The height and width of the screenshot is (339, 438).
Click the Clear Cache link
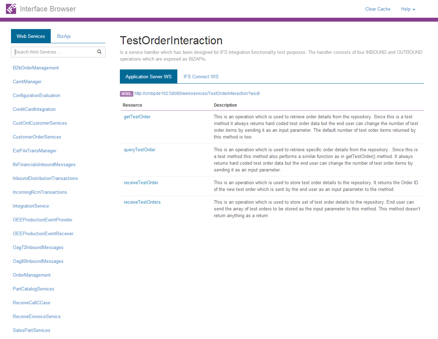(378, 9)
